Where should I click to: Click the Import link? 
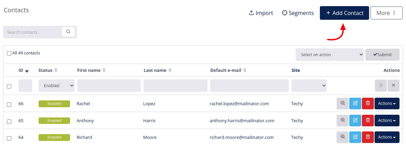click(261, 13)
